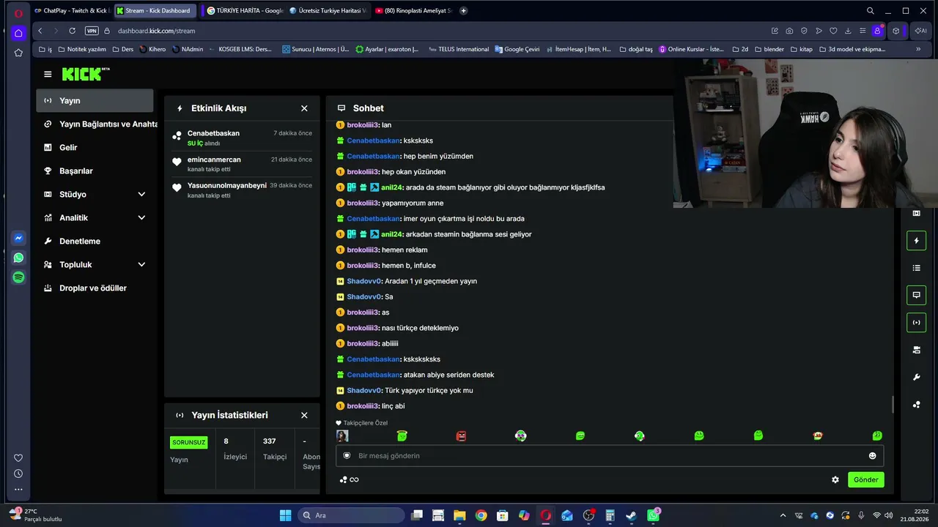Open the blender bookmark folder
Screen dimensions: 938x527
769,49
